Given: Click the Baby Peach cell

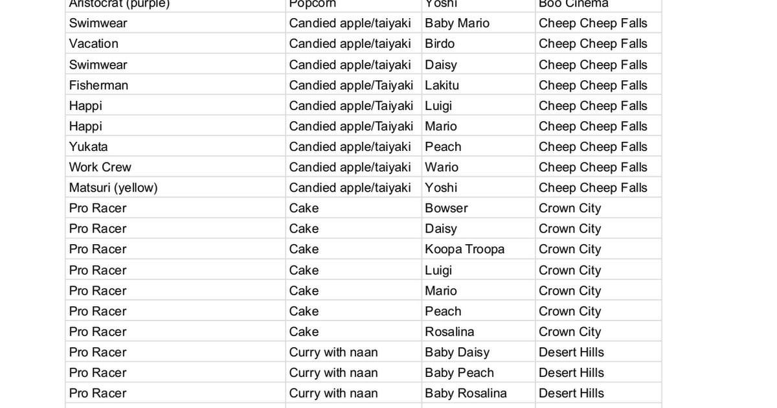Looking at the screenshot, I should coord(459,373).
